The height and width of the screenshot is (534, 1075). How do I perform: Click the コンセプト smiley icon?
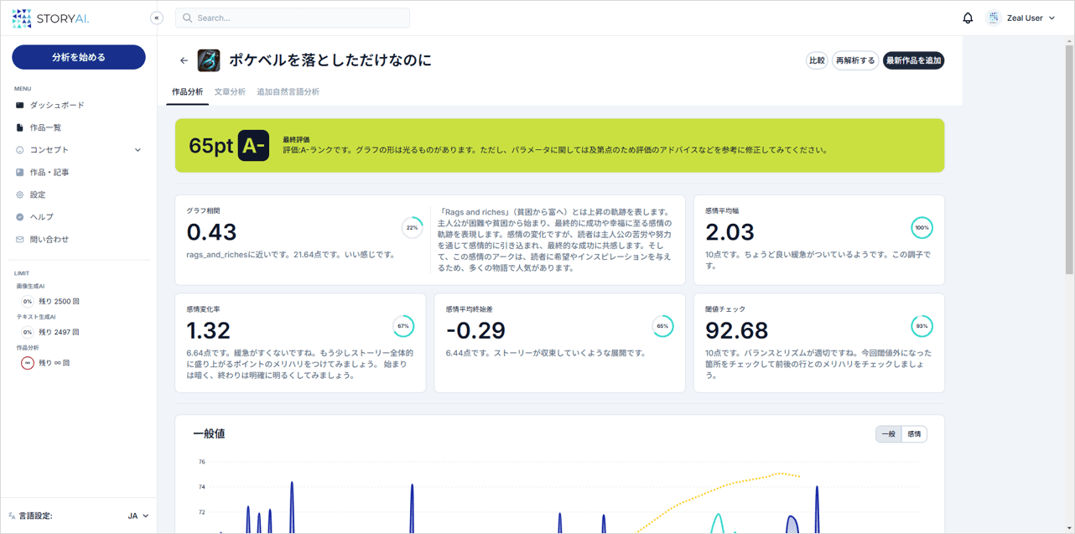pyautogui.click(x=20, y=150)
